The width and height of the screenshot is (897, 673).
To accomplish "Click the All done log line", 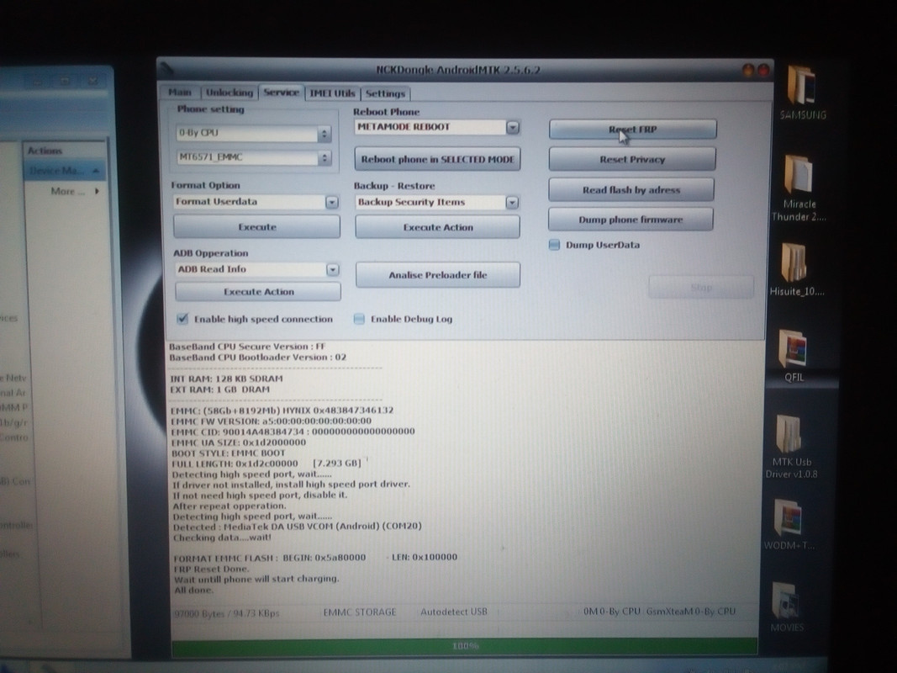I will (x=193, y=590).
